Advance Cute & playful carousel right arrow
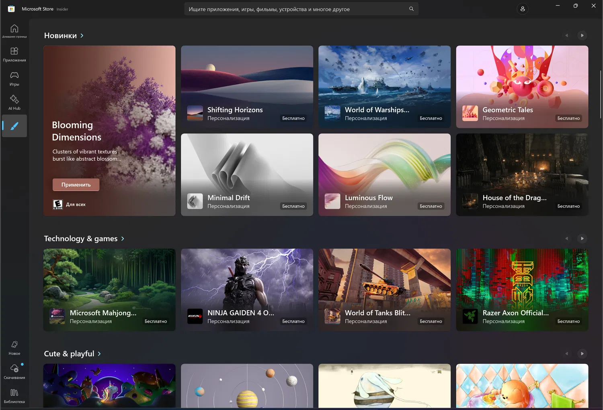The width and height of the screenshot is (603, 410). click(582, 354)
